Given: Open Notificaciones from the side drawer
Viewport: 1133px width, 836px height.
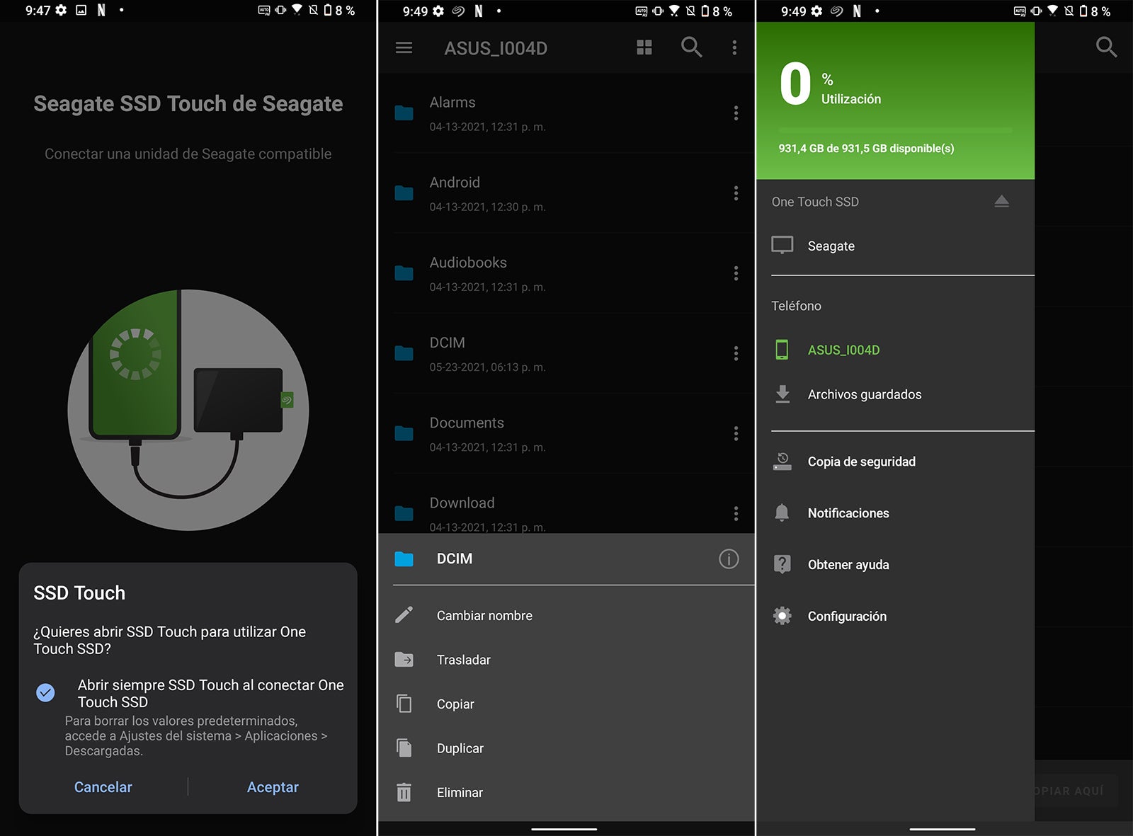Looking at the screenshot, I should tap(848, 513).
